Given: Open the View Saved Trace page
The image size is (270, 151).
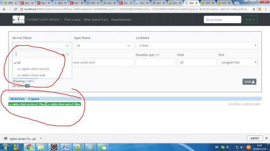Looking at the screenshot, I should 96,19.
